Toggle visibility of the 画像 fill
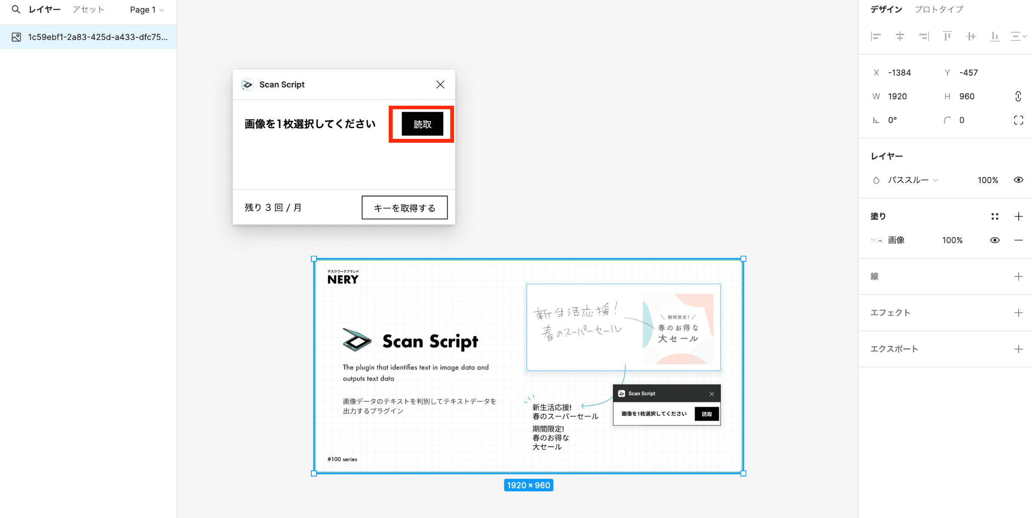 click(995, 240)
